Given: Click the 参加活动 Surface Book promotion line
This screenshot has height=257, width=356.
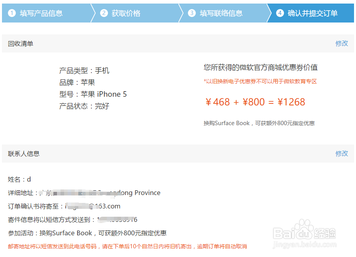Looking at the screenshot, I should click(x=87, y=233).
